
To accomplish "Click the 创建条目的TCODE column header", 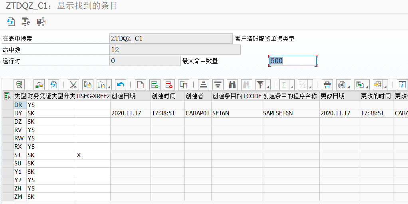I will click(x=236, y=96).
